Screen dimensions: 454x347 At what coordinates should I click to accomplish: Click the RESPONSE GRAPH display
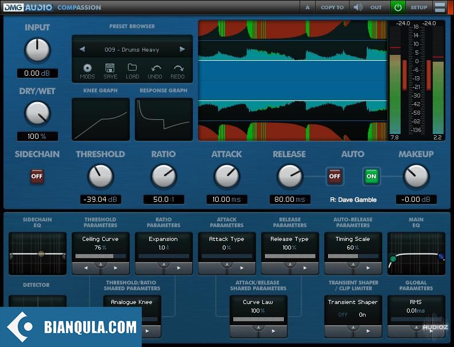click(164, 119)
